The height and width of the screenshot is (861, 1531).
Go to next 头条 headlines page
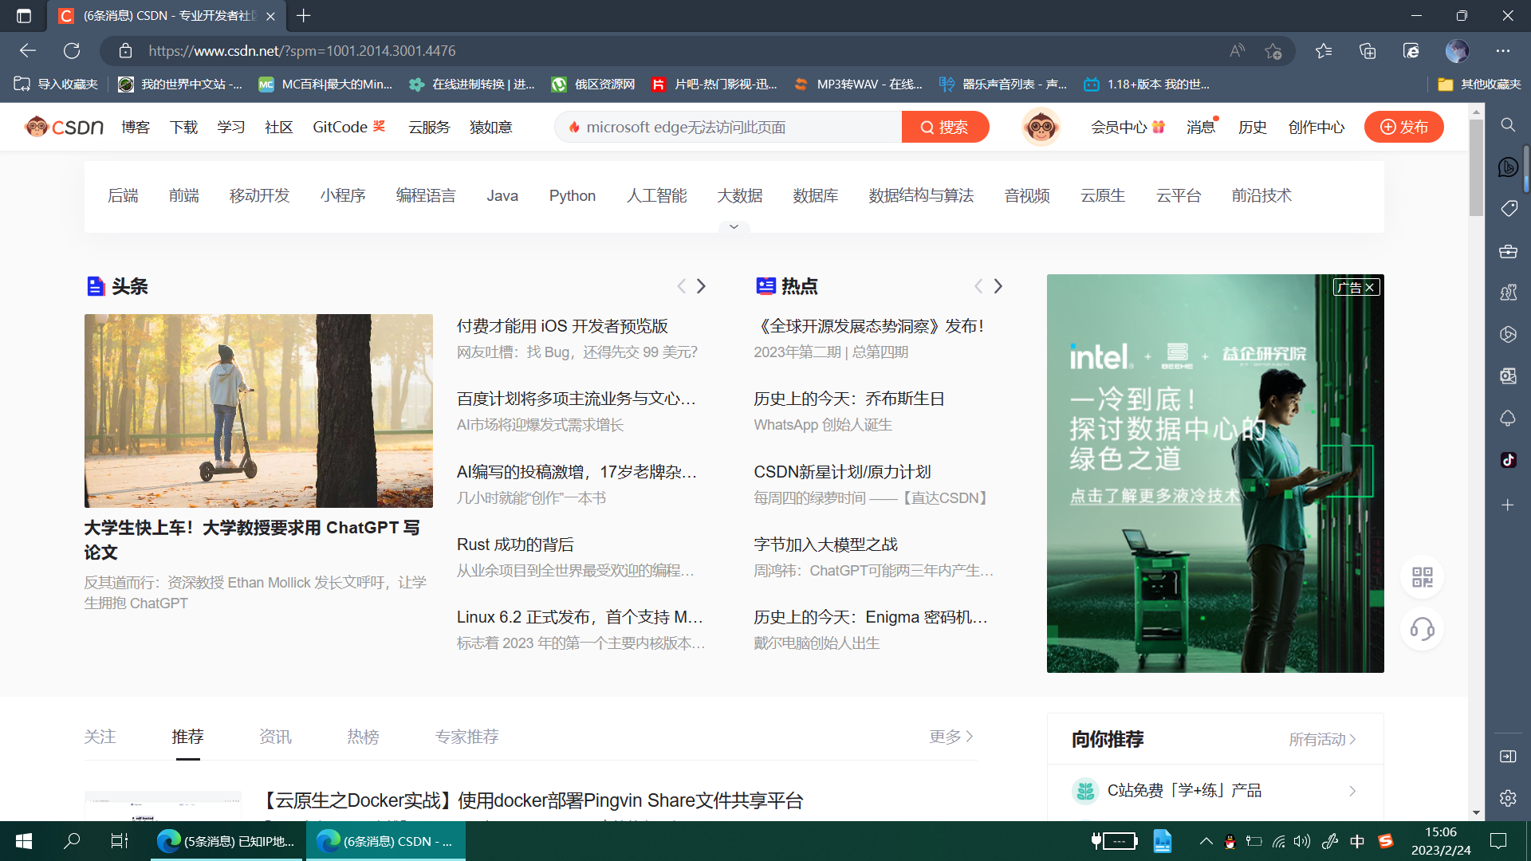tap(701, 286)
